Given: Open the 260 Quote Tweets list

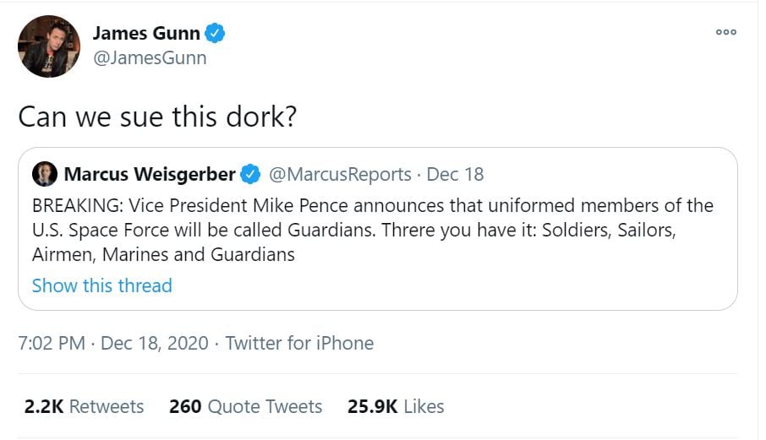Looking at the screenshot, I should click(245, 406).
